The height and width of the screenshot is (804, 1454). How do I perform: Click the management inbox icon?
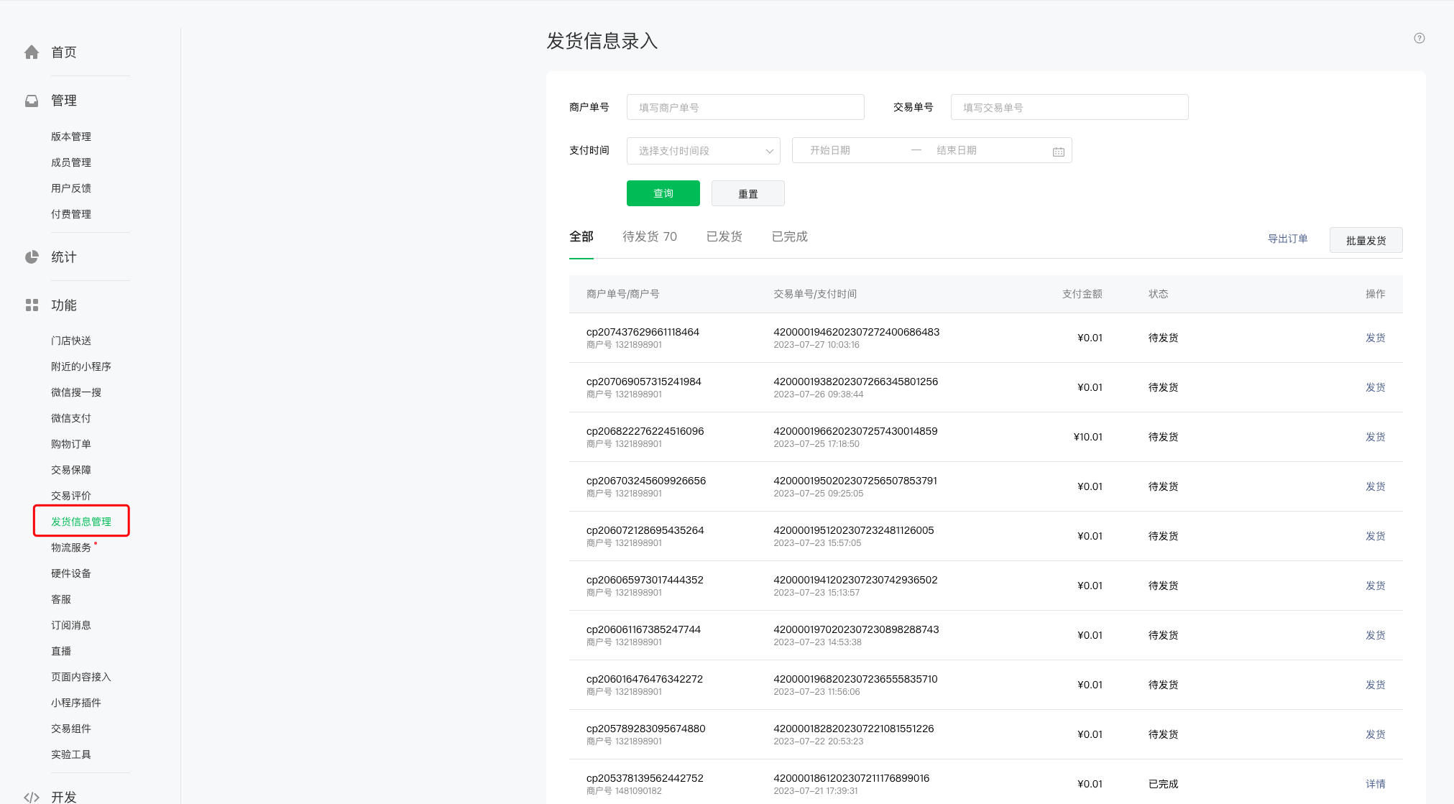pos(32,101)
